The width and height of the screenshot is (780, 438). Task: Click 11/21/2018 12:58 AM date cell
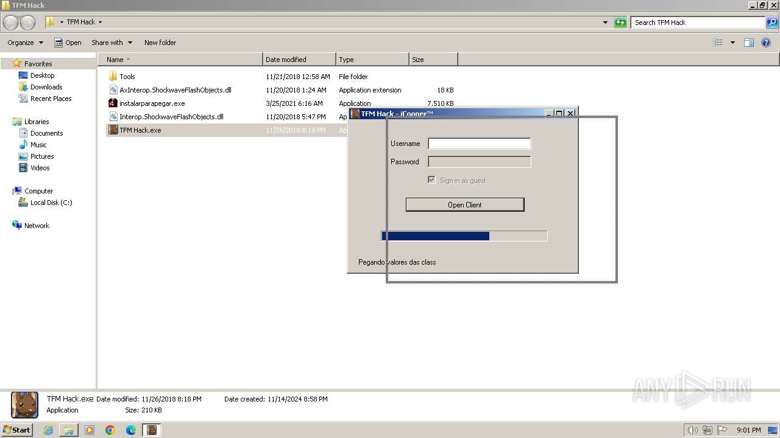pyautogui.click(x=298, y=77)
